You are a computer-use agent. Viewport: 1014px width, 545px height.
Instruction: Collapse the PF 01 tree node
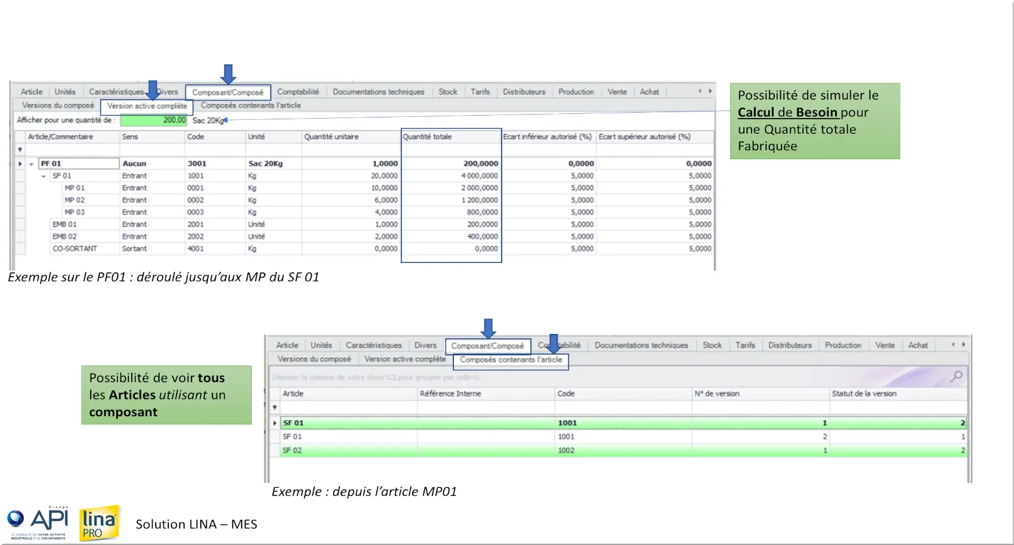pyautogui.click(x=32, y=164)
